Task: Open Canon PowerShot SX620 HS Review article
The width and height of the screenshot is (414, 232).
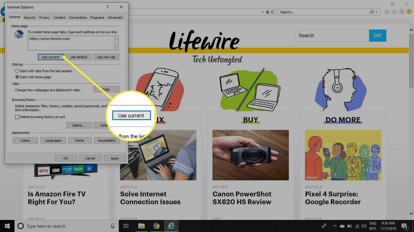Action: point(242,198)
